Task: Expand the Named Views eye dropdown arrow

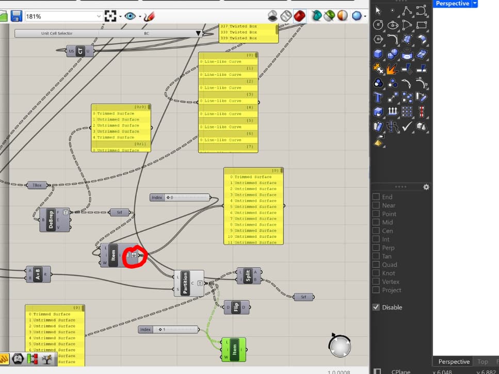Action: coord(140,16)
